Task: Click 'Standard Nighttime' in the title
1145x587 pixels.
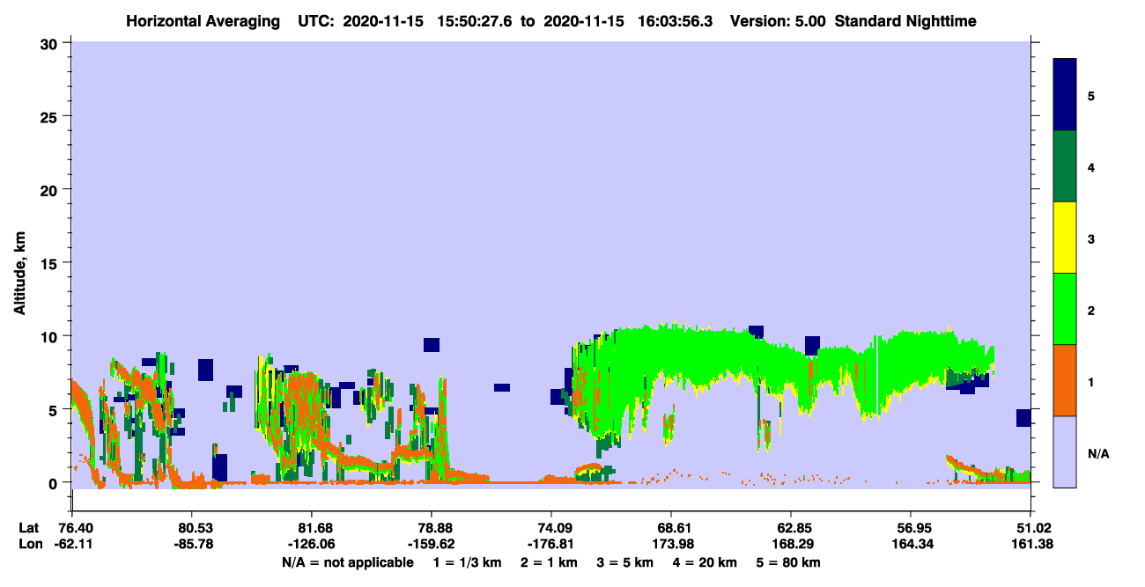Action: tap(905, 21)
